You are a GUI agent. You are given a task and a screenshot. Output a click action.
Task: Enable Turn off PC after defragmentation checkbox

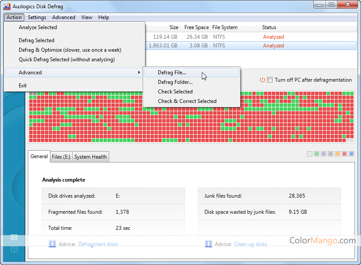270,80
